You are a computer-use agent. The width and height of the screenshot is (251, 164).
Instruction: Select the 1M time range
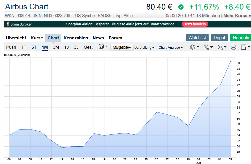click(x=45, y=47)
